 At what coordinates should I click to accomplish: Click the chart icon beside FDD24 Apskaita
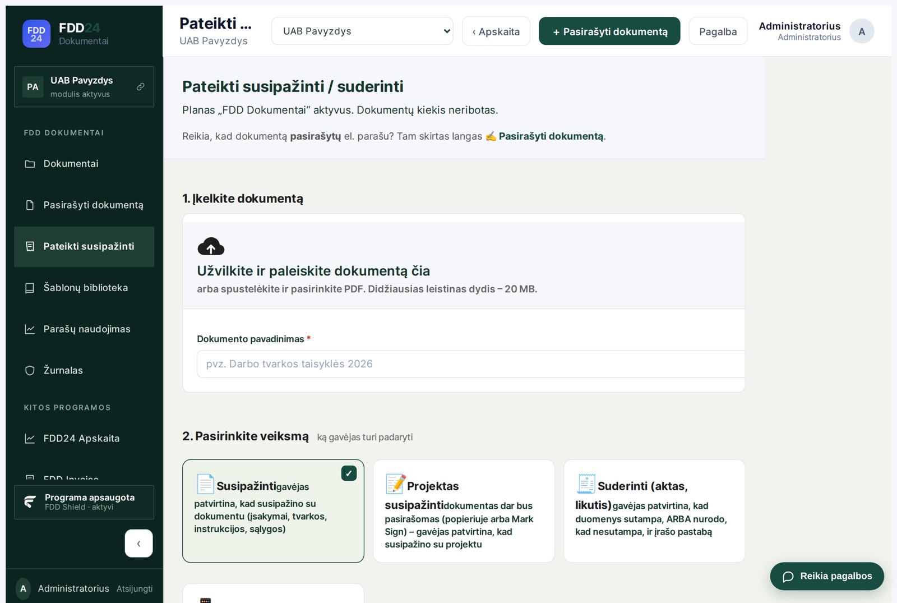pos(30,439)
